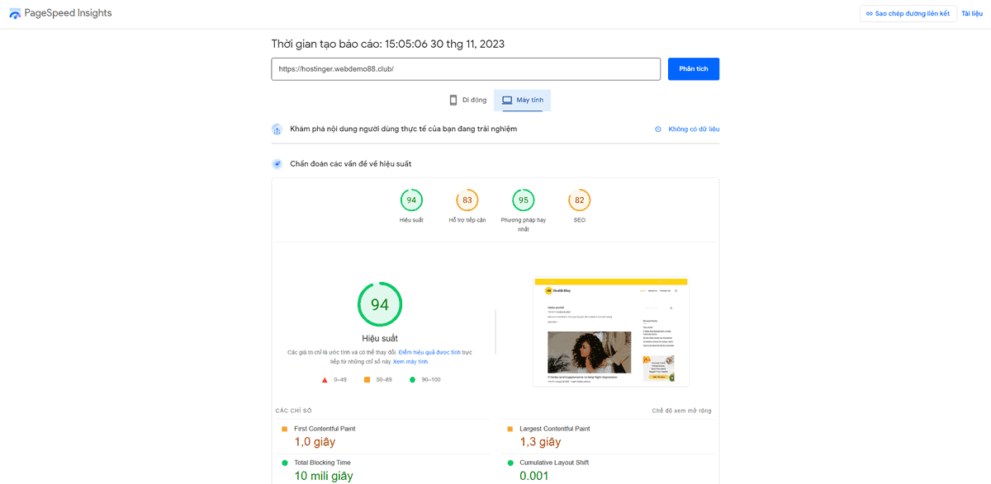The image size is (991, 484).
Task: Click the mobile phone icon
Action: click(x=453, y=100)
